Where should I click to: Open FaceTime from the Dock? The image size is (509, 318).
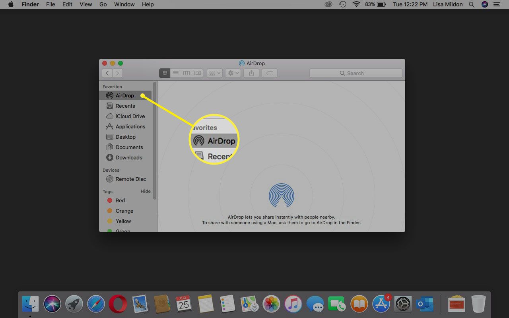(x=337, y=304)
